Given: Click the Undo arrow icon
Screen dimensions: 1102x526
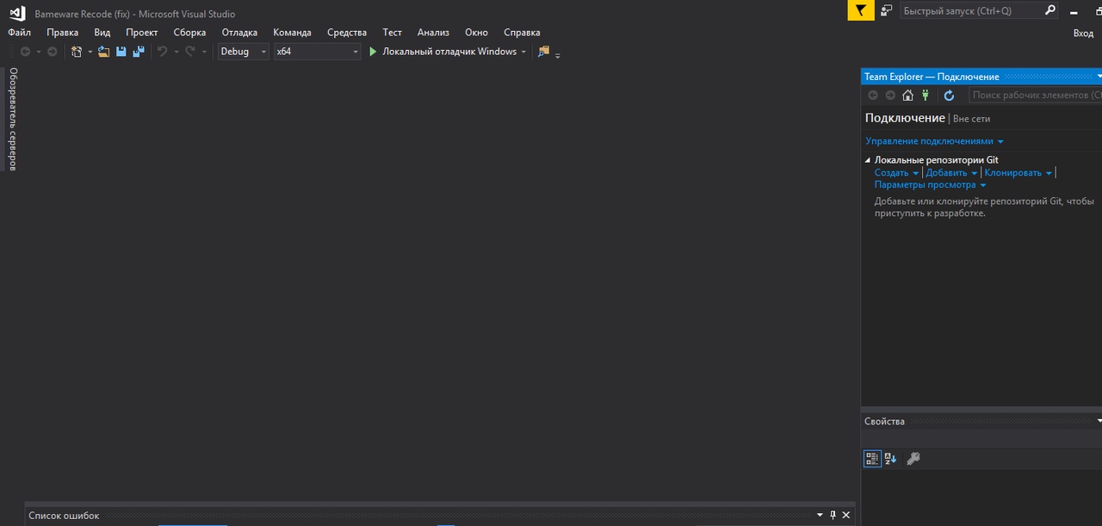Looking at the screenshot, I should click(162, 52).
